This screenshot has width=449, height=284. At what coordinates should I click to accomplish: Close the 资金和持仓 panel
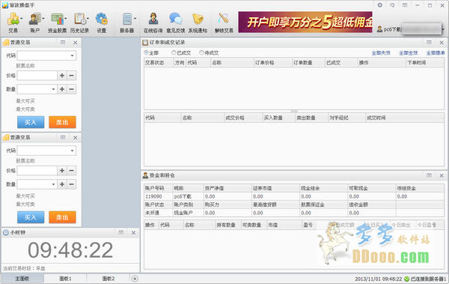pos(442,175)
